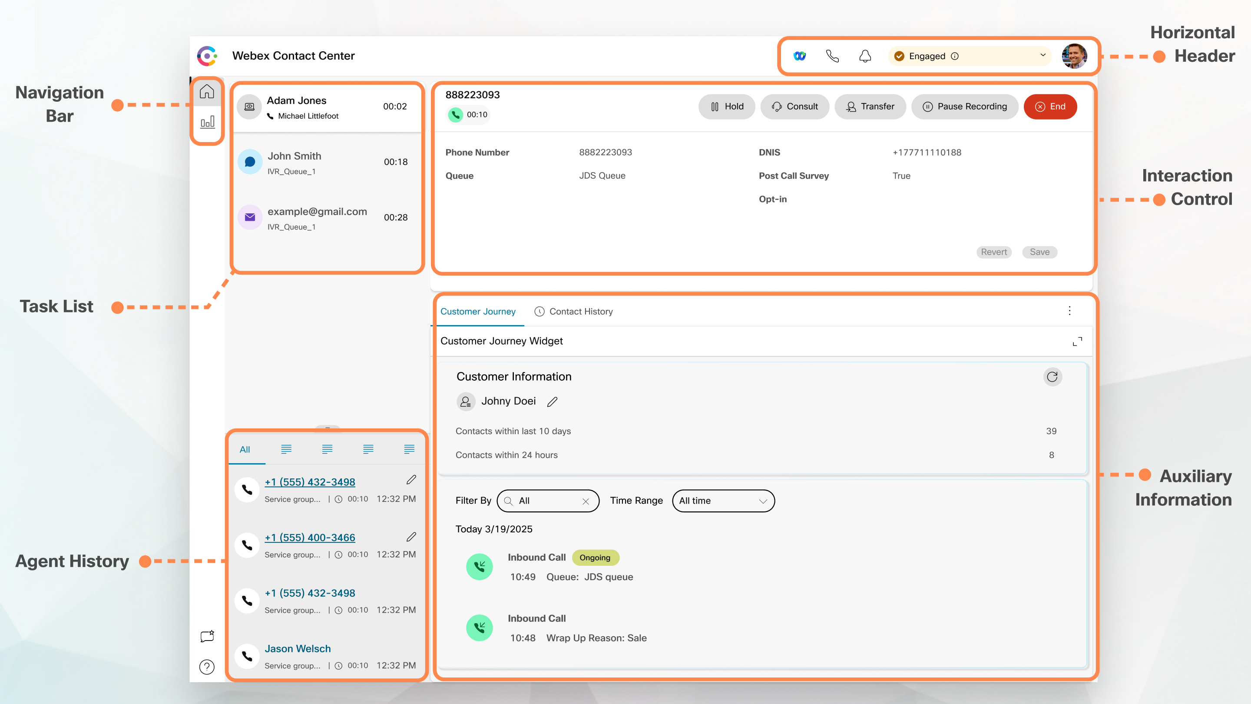Click the phone icon for Jason Welsch
The width and height of the screenshot is (1251, 704).
tap(247, 656)
